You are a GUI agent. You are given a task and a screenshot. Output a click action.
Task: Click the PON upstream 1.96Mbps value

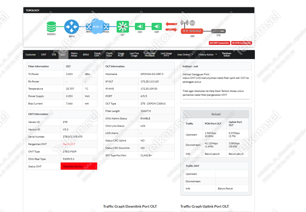coord(211,134)
